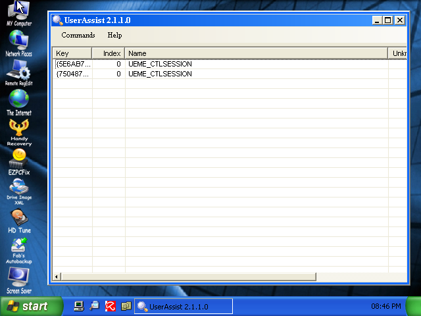Launch Handy Recovery desktop shortcut
This screenshot has height=316, width=421.
click(x=18, y=130)
